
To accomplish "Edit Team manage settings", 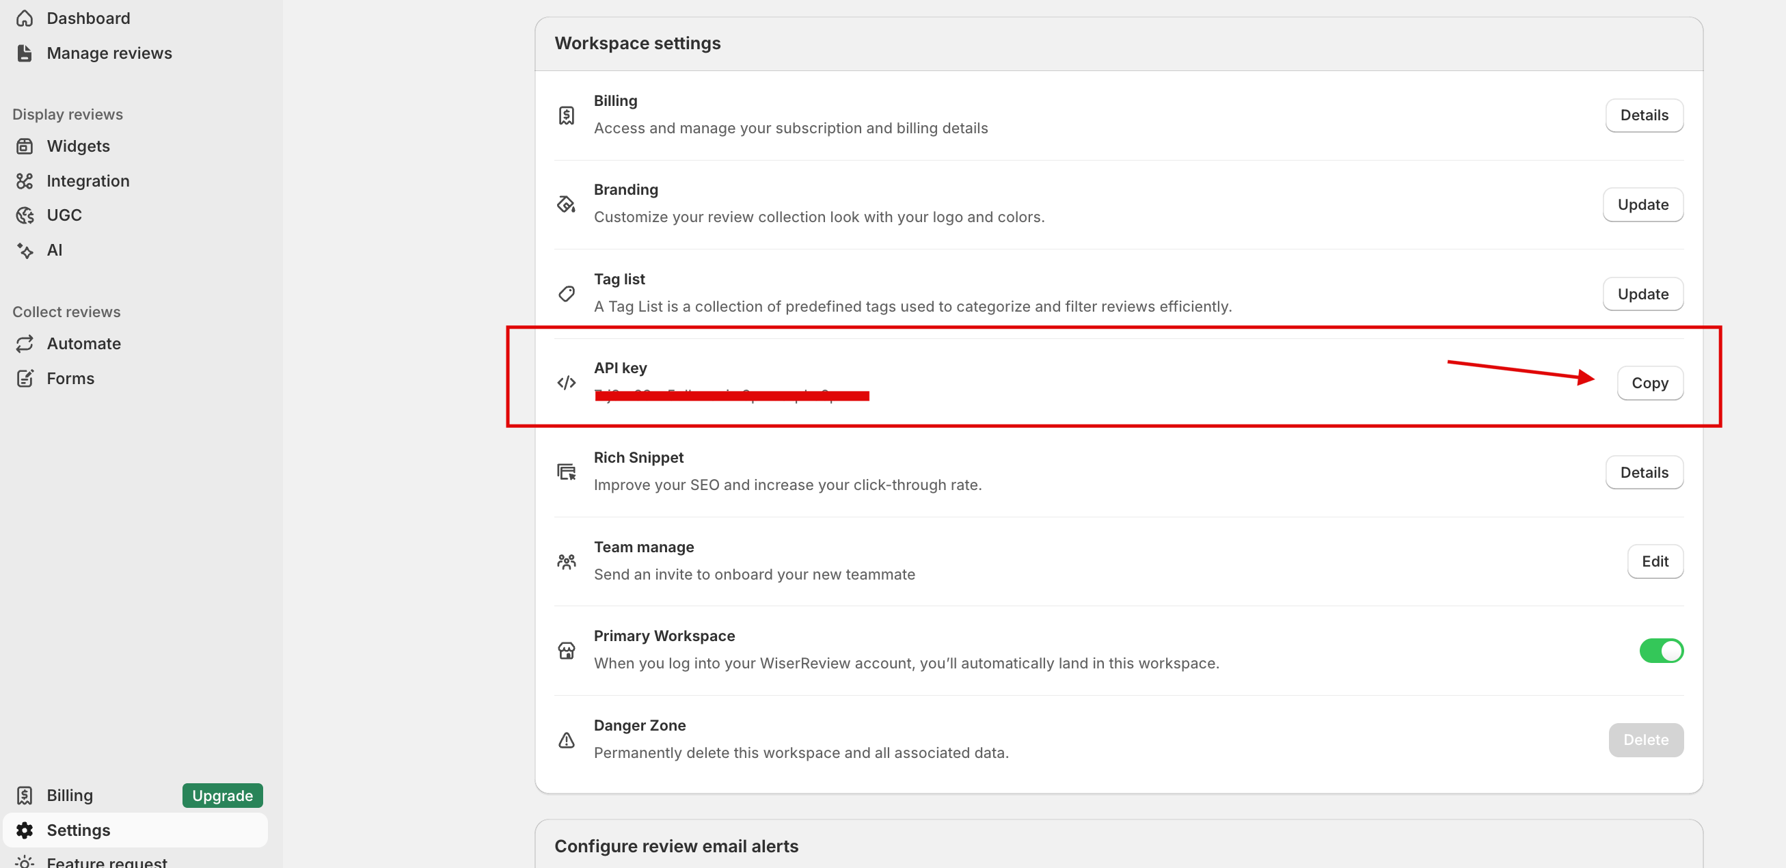I will coord(1654,561).
